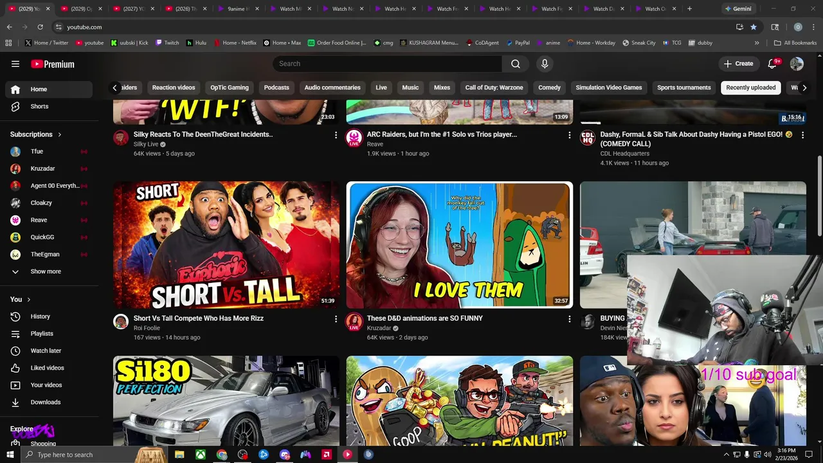Select Mixes chip
Viewport: 823px width, 463px height.
pos(442,87)
